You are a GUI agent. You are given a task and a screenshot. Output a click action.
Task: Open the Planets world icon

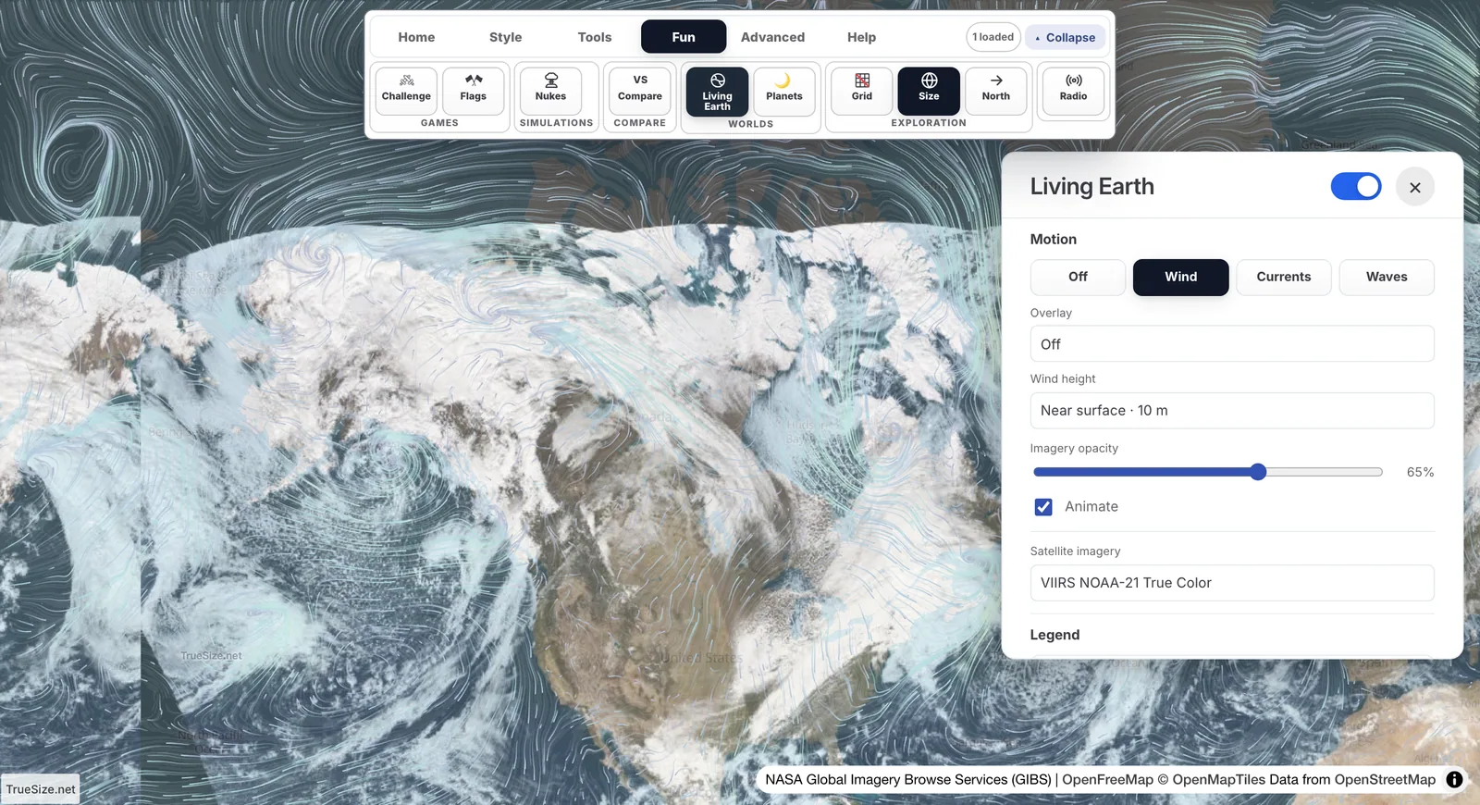click(784, 90)
